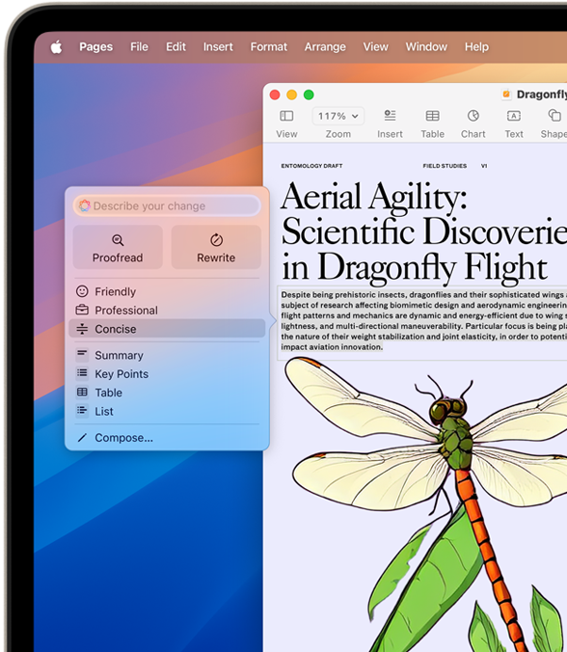Click the FIELD STUDIES header text
Image resolution: width=567 pixels, height=652 pixels.
pyautogui.click(x=445, y=166)
